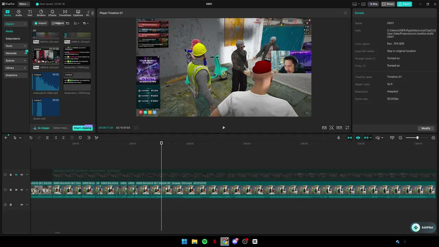Open the Player panel hamburger menu
439x247 pixels.
tap(345, 13)
